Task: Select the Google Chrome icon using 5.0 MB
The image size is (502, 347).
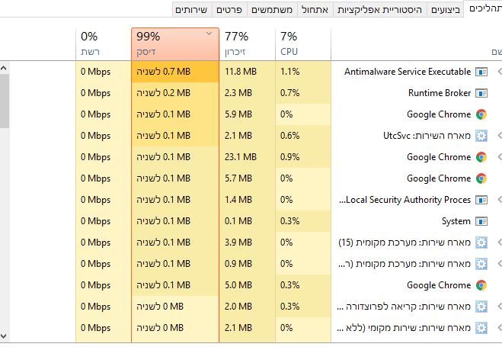Action: click(x=481, y=285)
